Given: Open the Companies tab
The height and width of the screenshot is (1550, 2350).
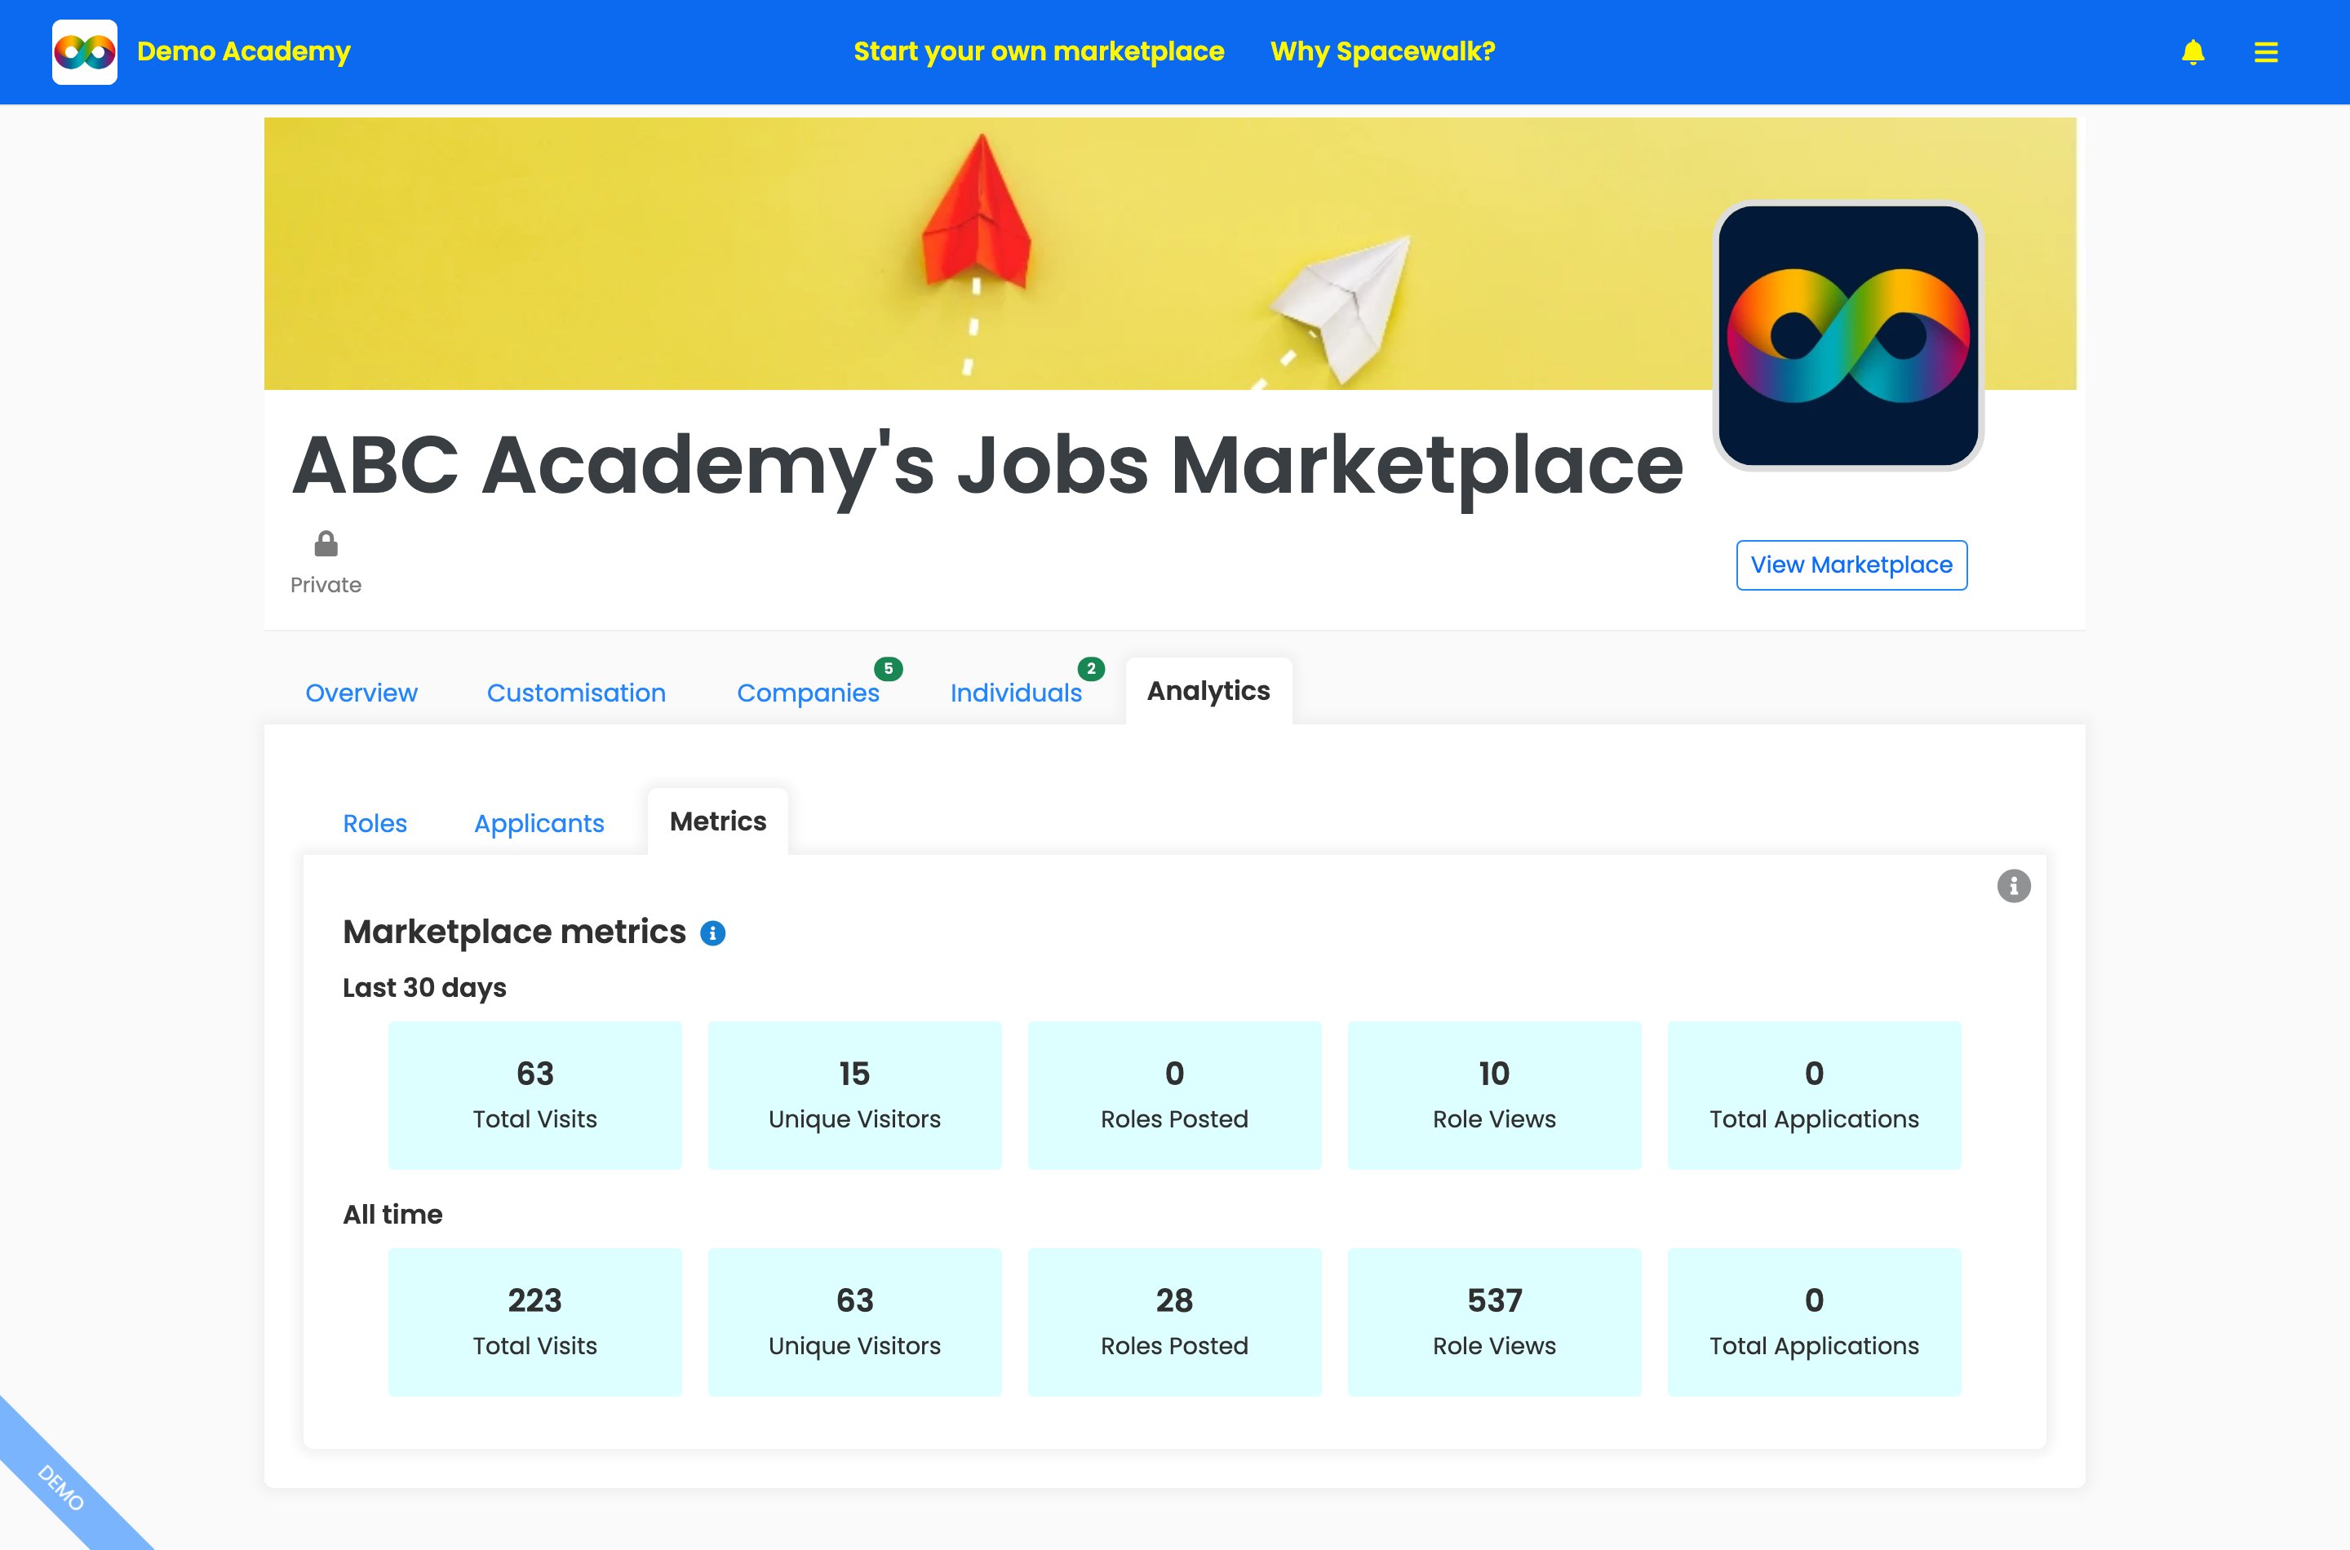Looking at the screenshot, I should [808, 693].
